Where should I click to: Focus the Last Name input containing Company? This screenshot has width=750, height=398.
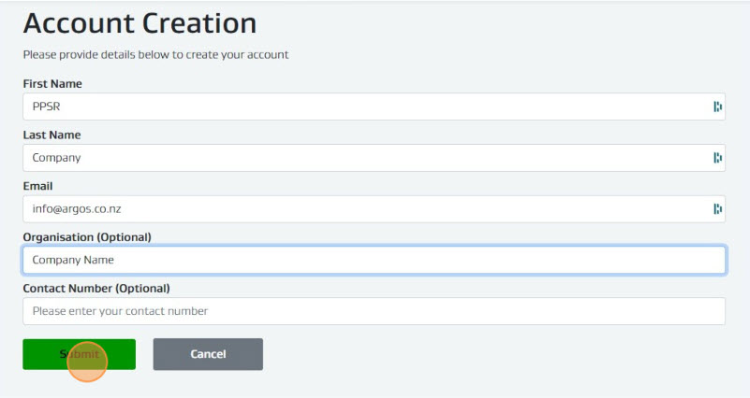point(374,158)
